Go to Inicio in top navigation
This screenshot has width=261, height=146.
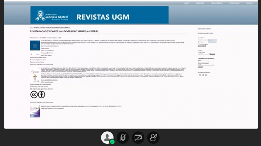187,3
